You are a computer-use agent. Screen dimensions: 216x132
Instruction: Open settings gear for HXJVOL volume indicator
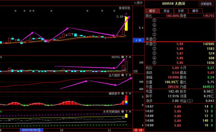coord(123,57)
